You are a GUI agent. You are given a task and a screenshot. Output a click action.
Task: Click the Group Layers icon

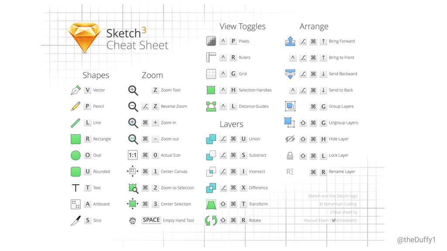tap(290, 106)
